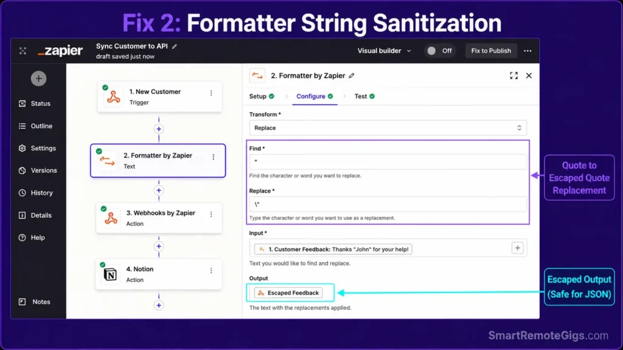Open the Notes sidebar item
This screenshot has width=623, height=350.
[35, 301]
